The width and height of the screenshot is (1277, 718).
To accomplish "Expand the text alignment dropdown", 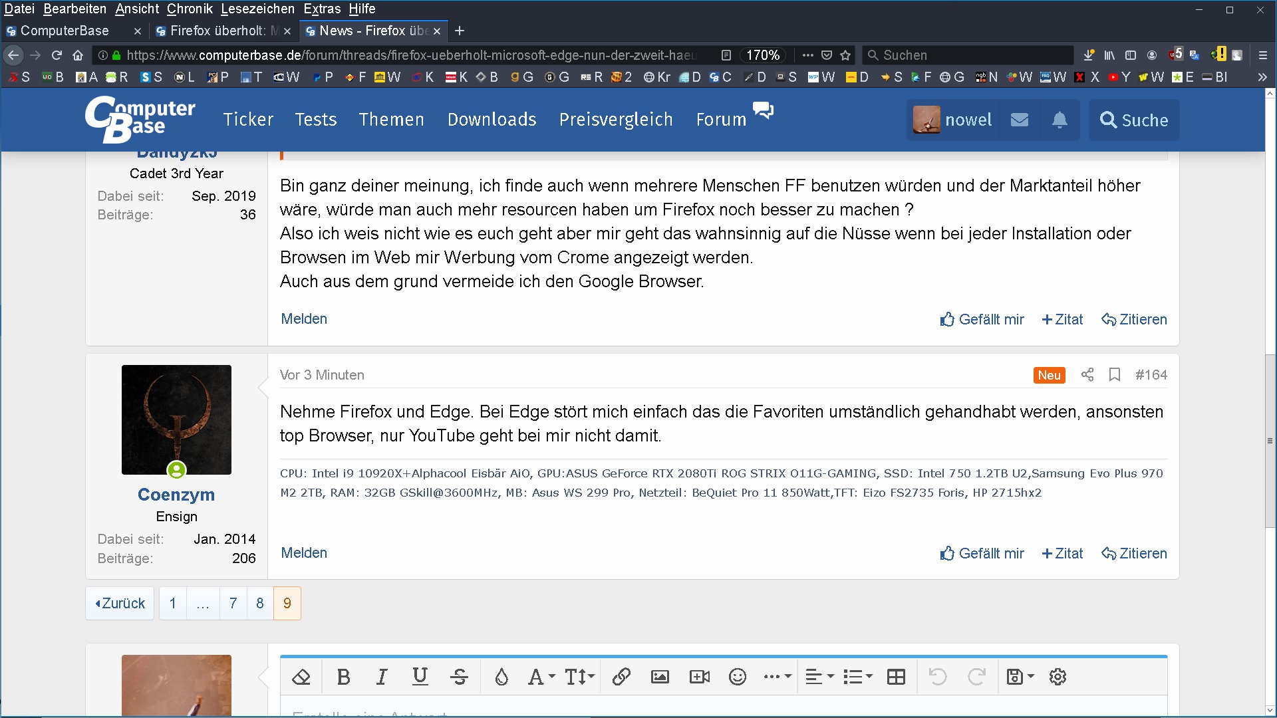I will [x=819, y=677].
